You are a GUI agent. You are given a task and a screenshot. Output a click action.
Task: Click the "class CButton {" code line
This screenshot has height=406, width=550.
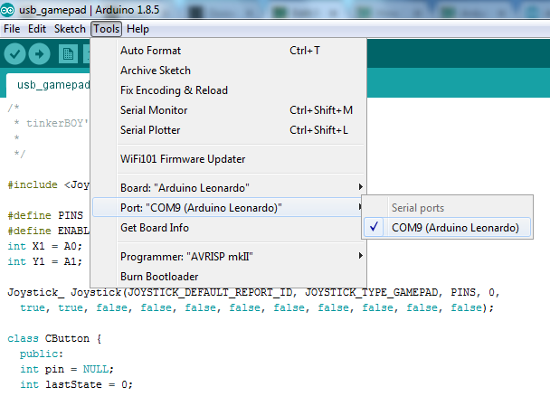54,339
